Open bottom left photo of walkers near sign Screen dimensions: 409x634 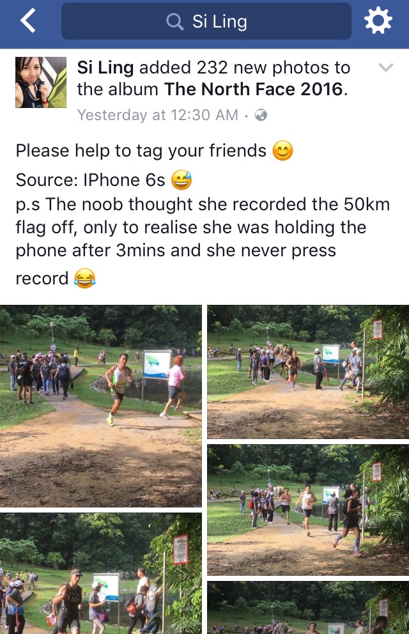pyautogui.click(x=100, y=573)
